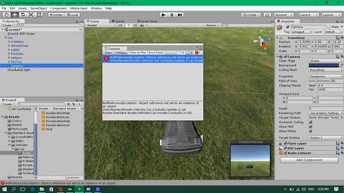Image resolution: width=344 pixels, height=193 pixels.
Task: Open Edge browser from taskbar
Action: coord(32,189)
